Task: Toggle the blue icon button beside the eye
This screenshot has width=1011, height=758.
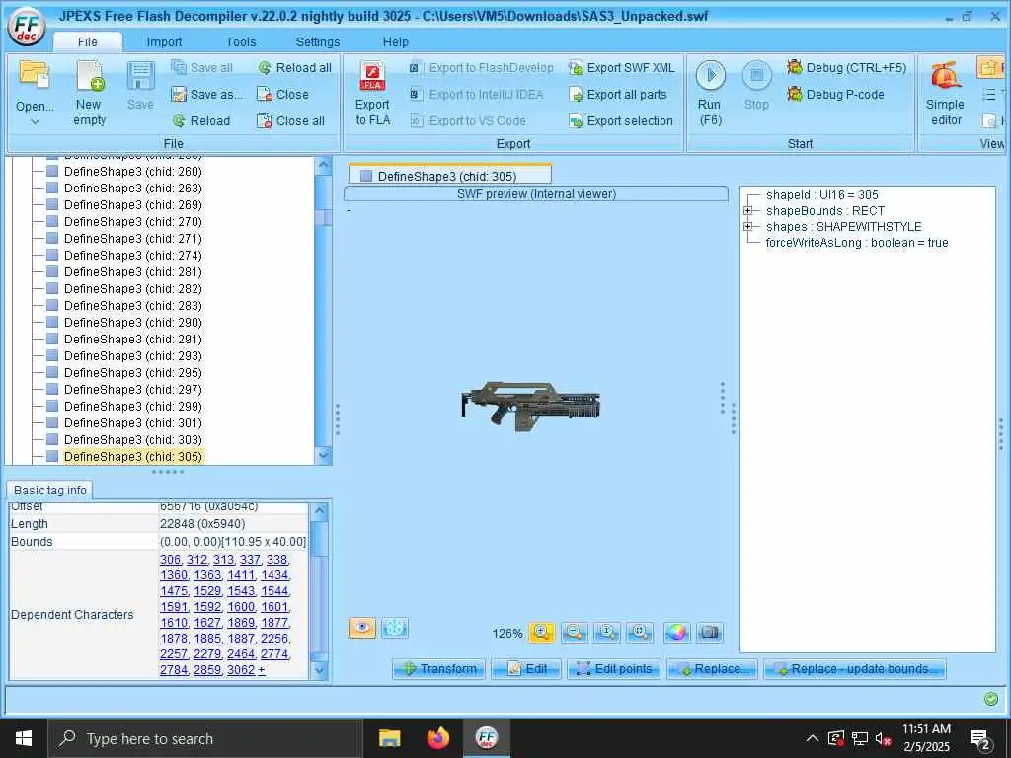Action: (x=395, y=628)
